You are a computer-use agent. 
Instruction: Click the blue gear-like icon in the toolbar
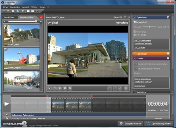[18, 11]
